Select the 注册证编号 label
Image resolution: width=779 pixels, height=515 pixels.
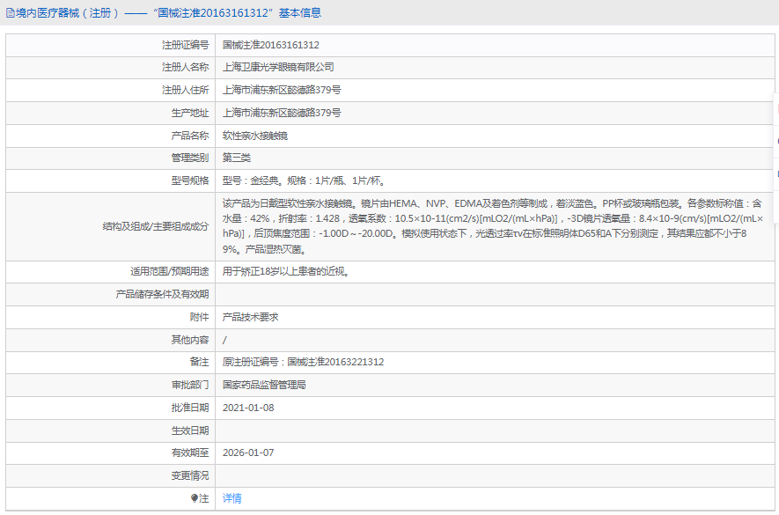pos(186,45)
